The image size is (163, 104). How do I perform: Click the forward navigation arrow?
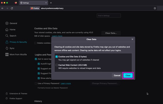[x=7, y=8]
